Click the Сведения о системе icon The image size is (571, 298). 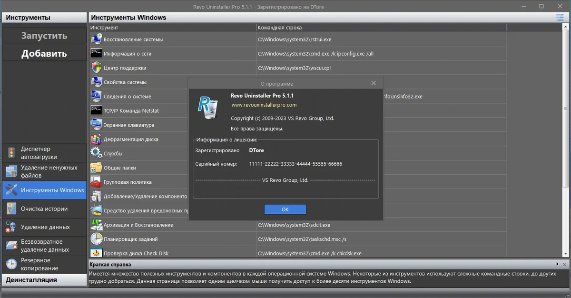[96, 96]
